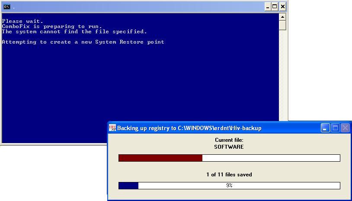Maximize the ComboFix console window
352x201 pixels.
275,6
